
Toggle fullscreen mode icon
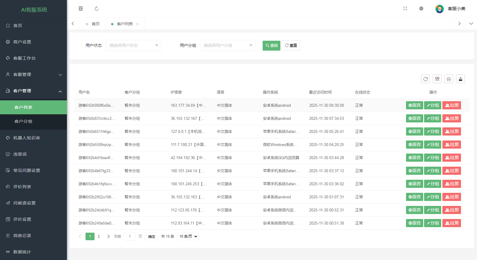pos(405,9)
